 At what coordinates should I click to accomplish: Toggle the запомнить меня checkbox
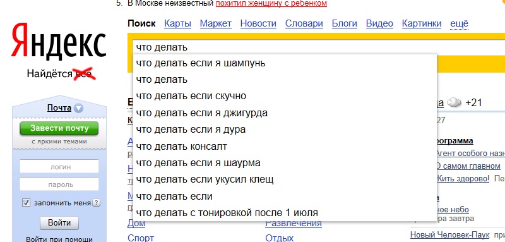[x=26, y=203]
